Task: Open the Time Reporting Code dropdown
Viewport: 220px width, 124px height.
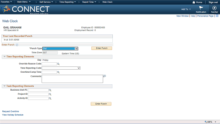Action: point(61,68)
